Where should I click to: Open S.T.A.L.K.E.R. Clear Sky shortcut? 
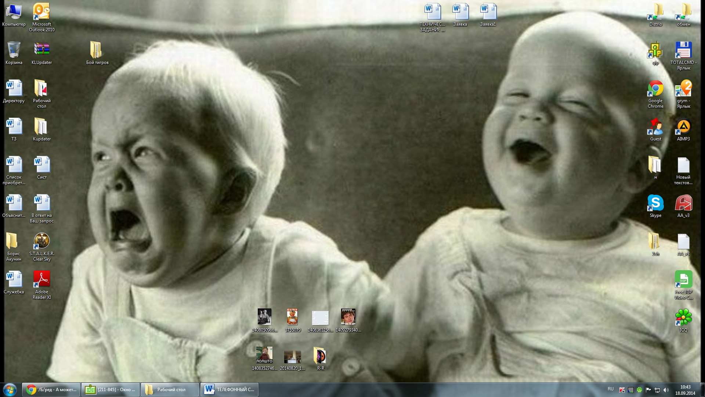(41, 241)
